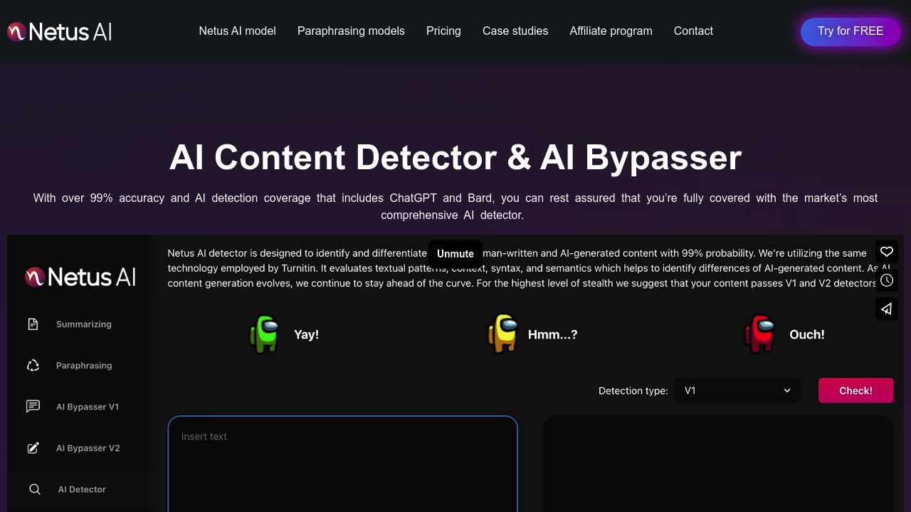Viewport: 911px width, 512px height.
Task: Click the AI Content Detector heading
Action: [455, 157]
